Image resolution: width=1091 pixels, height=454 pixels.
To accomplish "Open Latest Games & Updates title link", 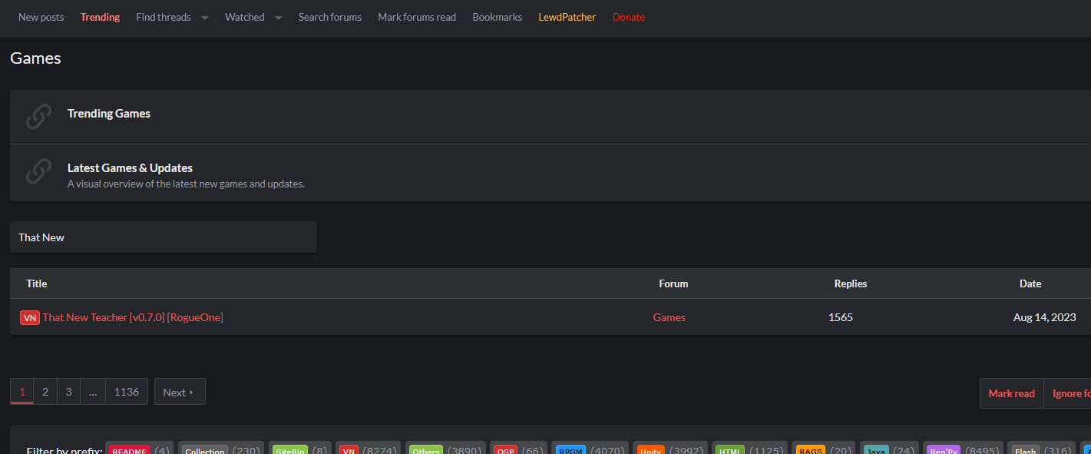I will [x=130, y=168].
